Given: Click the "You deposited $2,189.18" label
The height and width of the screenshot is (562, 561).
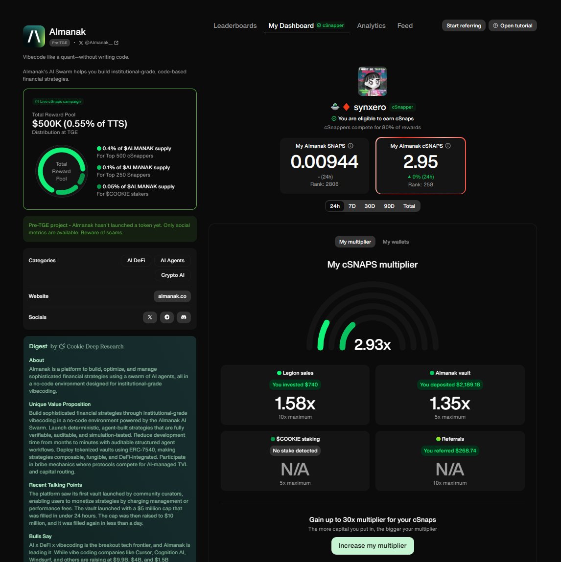Looking at the screenshot, I should [x=450, y=384].
